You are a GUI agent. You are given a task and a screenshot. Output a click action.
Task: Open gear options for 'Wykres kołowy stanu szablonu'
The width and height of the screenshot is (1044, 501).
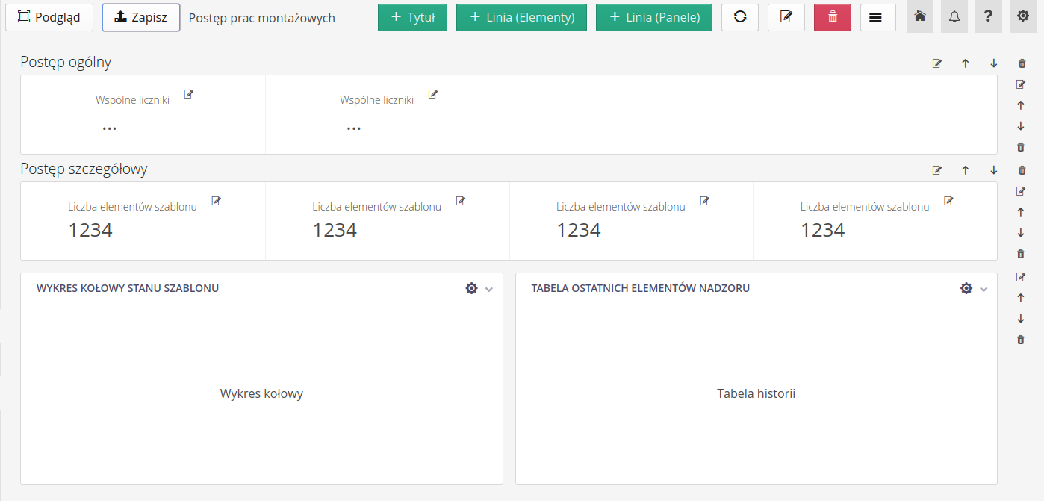(471, 288)
